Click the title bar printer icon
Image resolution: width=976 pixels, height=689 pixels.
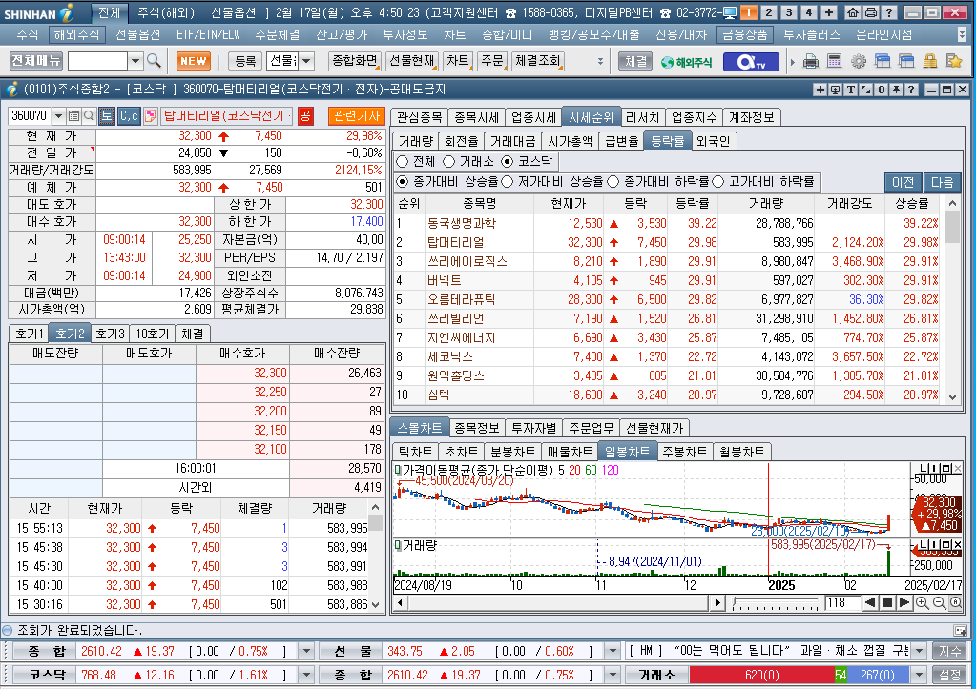tap(871, 12)
